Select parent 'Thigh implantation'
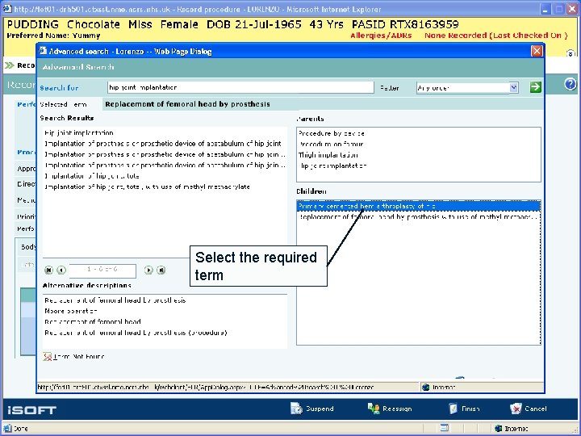Screen dimensions: 581x436 click(328, 155)
